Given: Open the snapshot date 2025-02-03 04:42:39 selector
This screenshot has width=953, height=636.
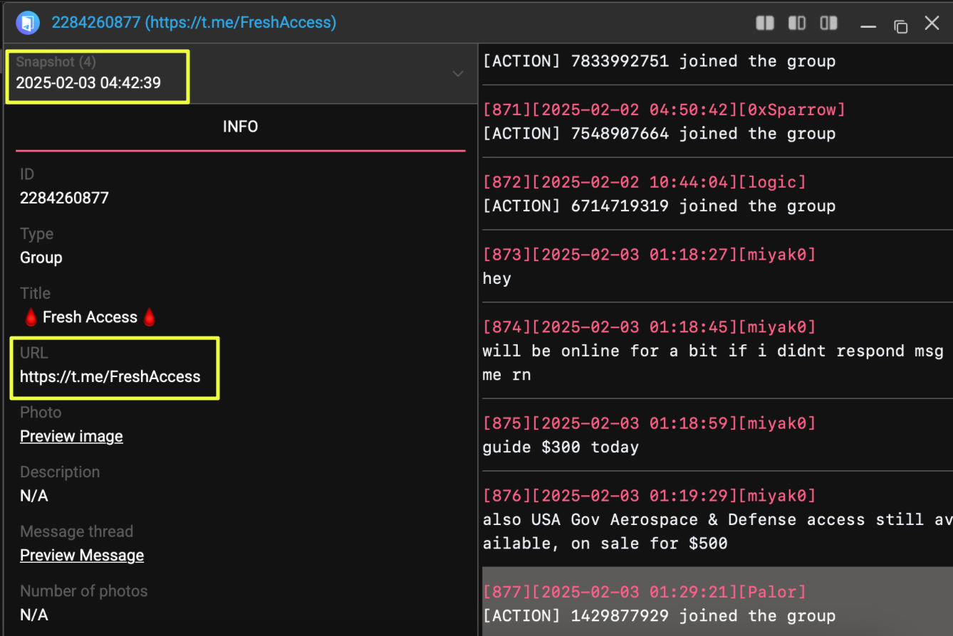Looking at the screenshot, I should click(88, 83).
